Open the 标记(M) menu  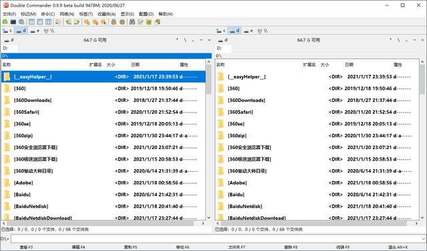(28, 14)
